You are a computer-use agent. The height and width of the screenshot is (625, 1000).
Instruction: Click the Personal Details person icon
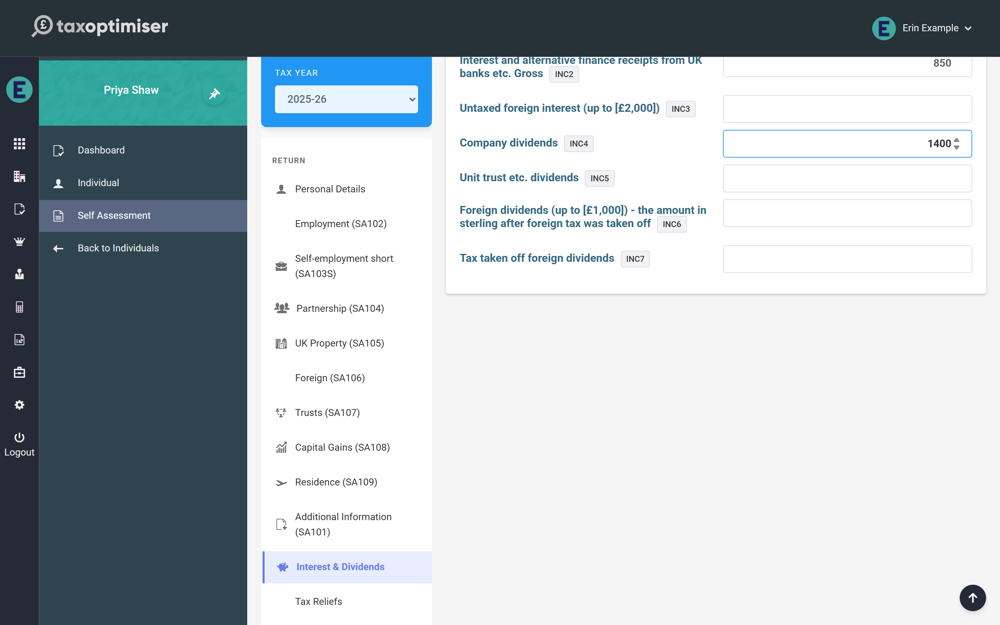(x=281, y=189)
